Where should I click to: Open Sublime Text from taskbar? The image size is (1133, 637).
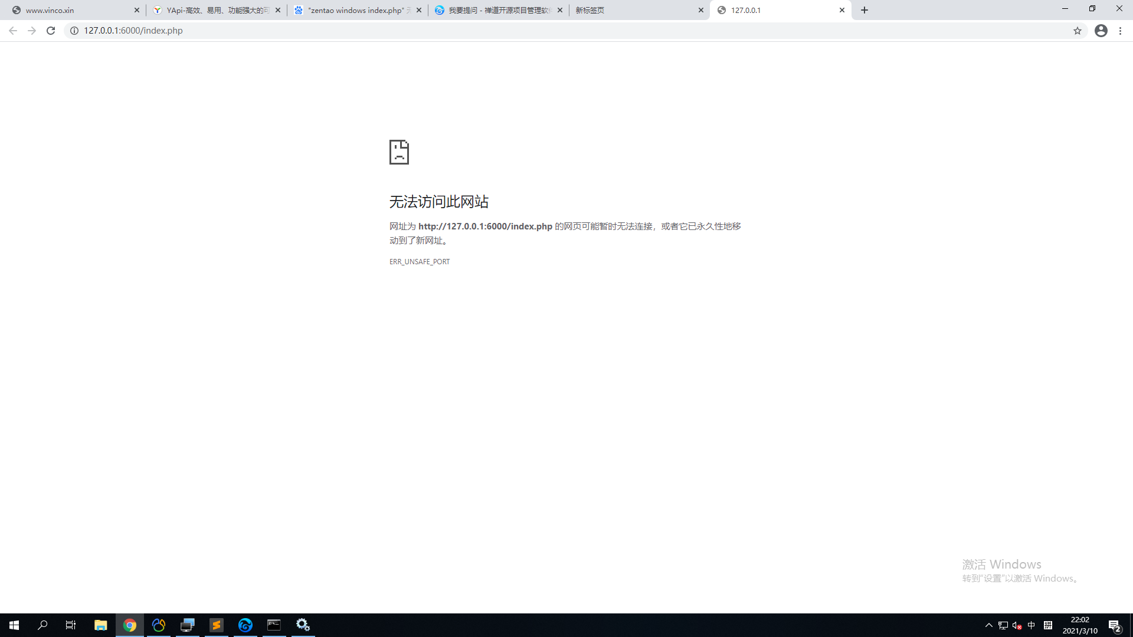[217, 625]
